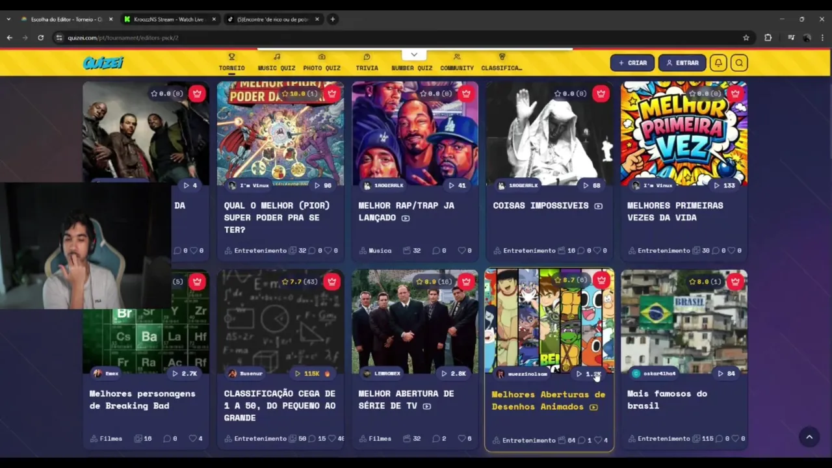This screenshot has height=468, width=832.
Task: Open the browser extensions puzzle icon
Action: point(768,38)
